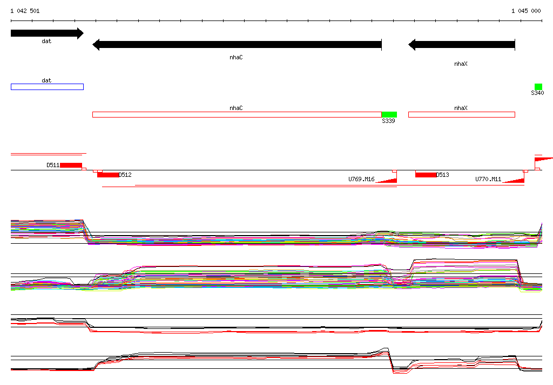Select the black nhaC gene arrow

[237, 45]
